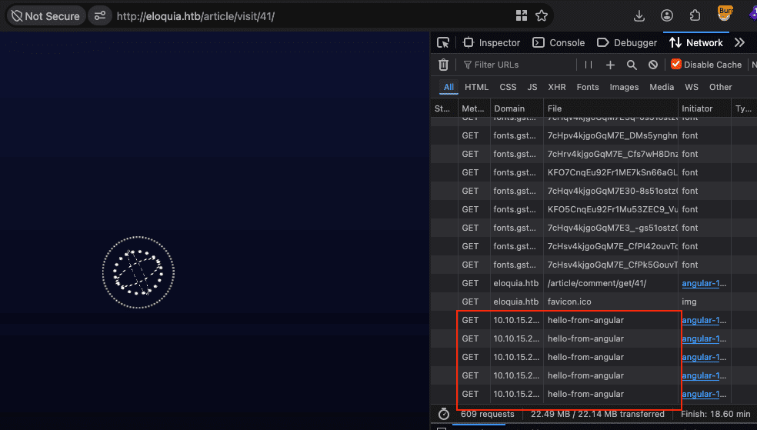Open angular initiator link for comment request

pyautogui.click(x=704, y=283)
